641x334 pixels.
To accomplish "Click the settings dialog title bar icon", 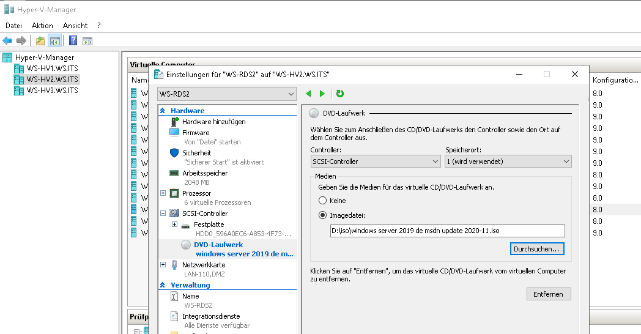I will click(x=158, y=75).
